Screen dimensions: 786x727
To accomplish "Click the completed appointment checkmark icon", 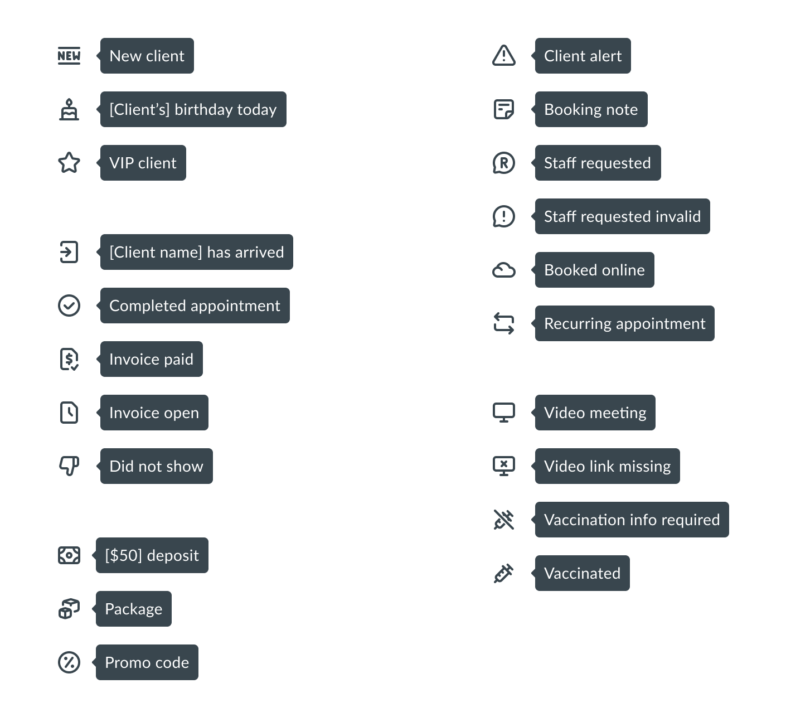I will [69, 306].
